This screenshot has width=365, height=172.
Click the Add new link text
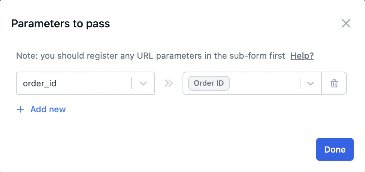pyautogui.click(x=48, y=109)
